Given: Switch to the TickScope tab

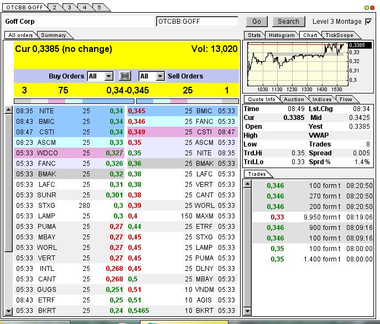Looking at the screenshot, I should pyautogui.click(x=339, y=35).
